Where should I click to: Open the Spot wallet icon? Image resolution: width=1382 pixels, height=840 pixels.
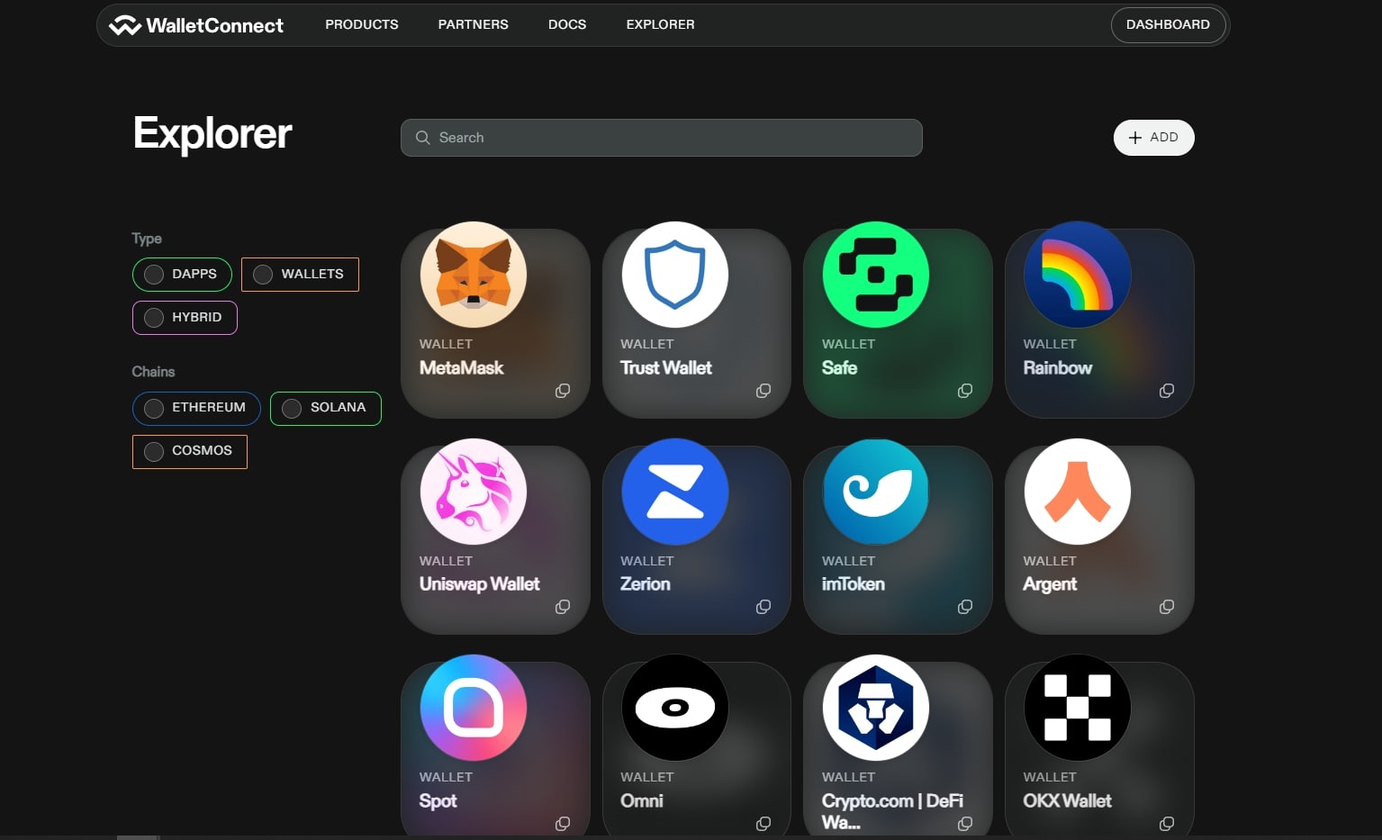(x=474, y=708)
